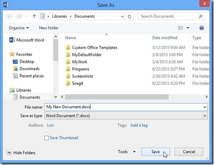Select the Screenshots folder
Viewport: 214px width, 165px height.
[x=79, y=76]
